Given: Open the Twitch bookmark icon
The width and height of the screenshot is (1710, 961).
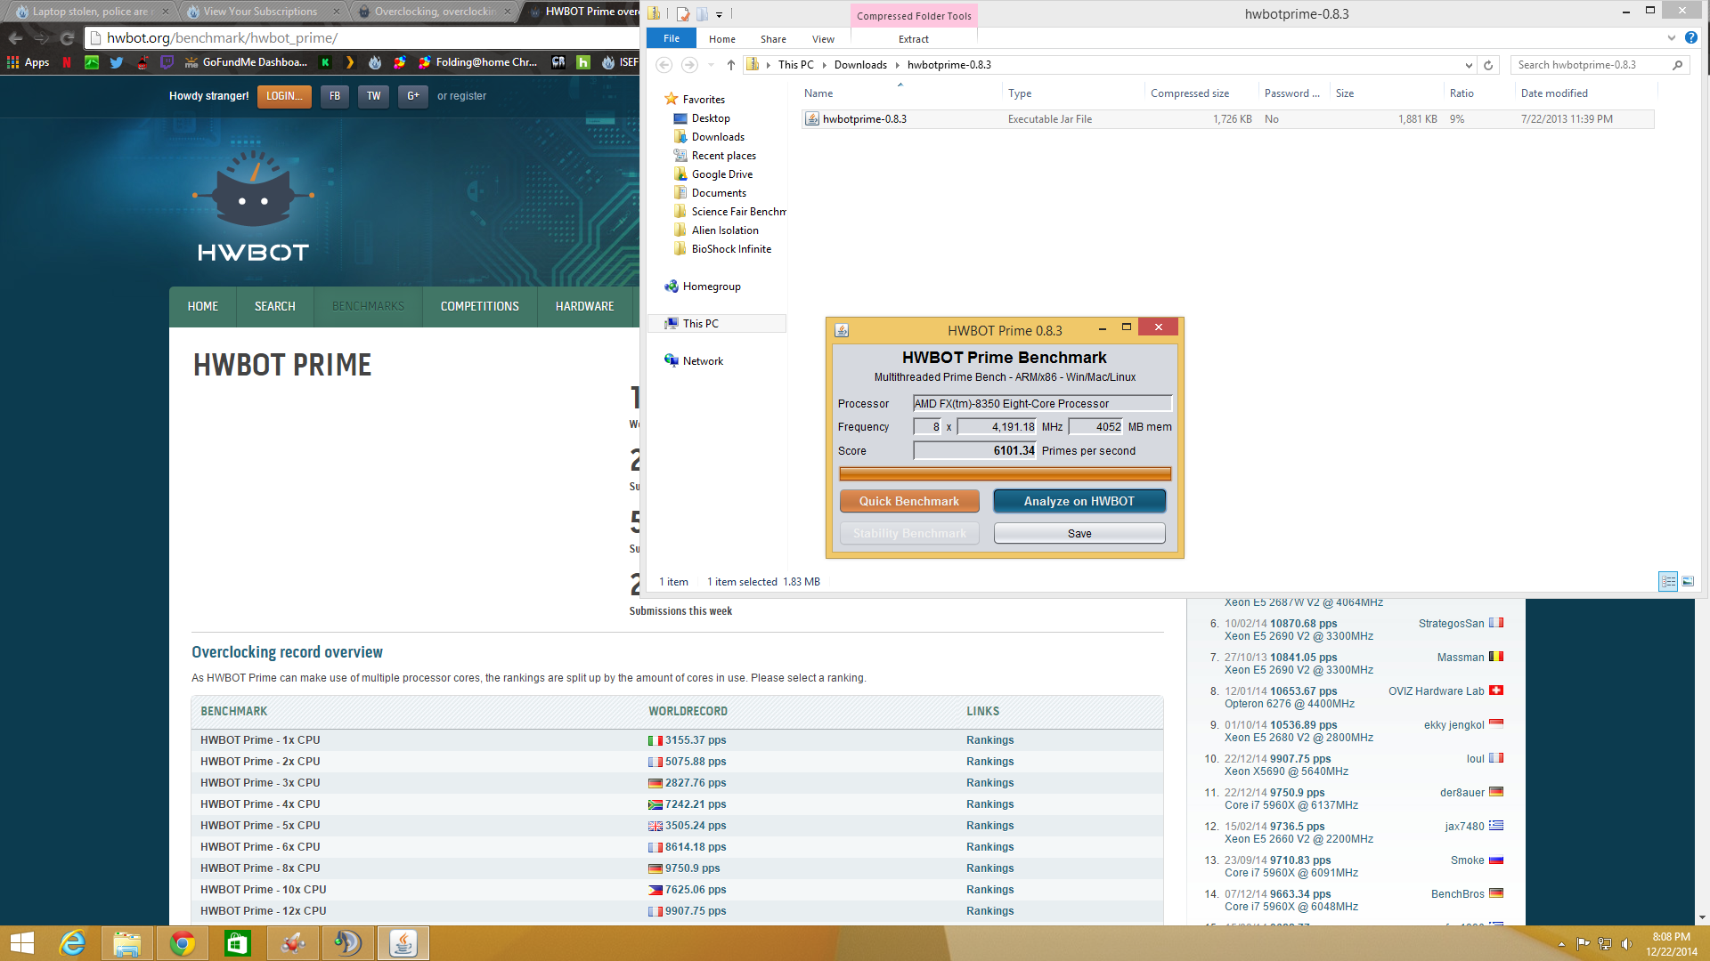Looking at the screenshot, I should (167, 62).
